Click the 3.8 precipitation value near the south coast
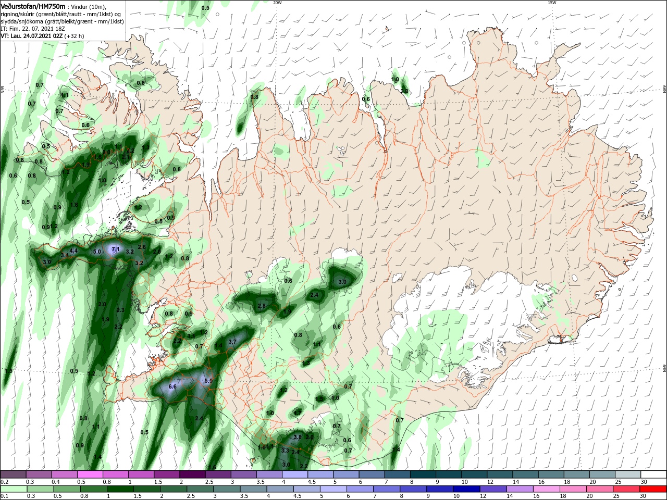The image size is (667, 500). pos(298,437)
